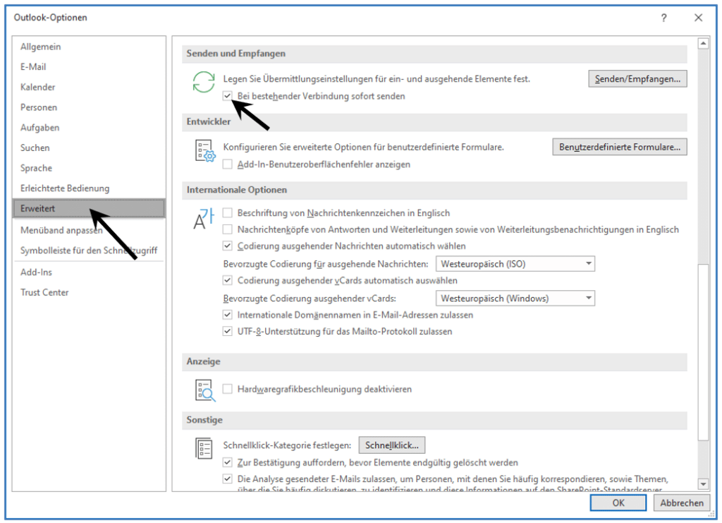Screen dimensions: 722x523
Task: Select the Sprache category
Action: (89, 168)
